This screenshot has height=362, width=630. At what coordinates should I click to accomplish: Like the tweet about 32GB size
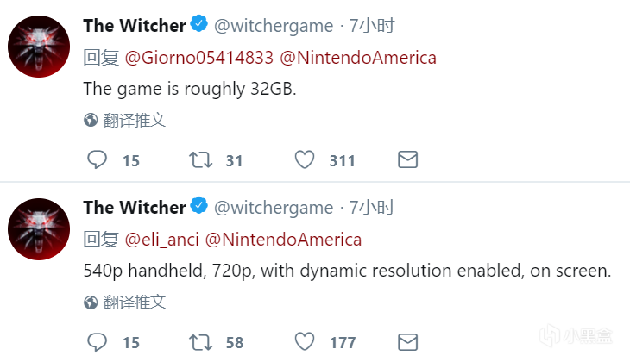click(x=304, y=159)
